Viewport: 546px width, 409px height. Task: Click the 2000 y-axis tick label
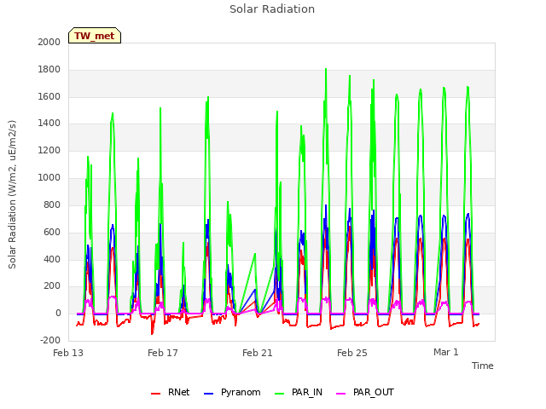pos(49,42)
